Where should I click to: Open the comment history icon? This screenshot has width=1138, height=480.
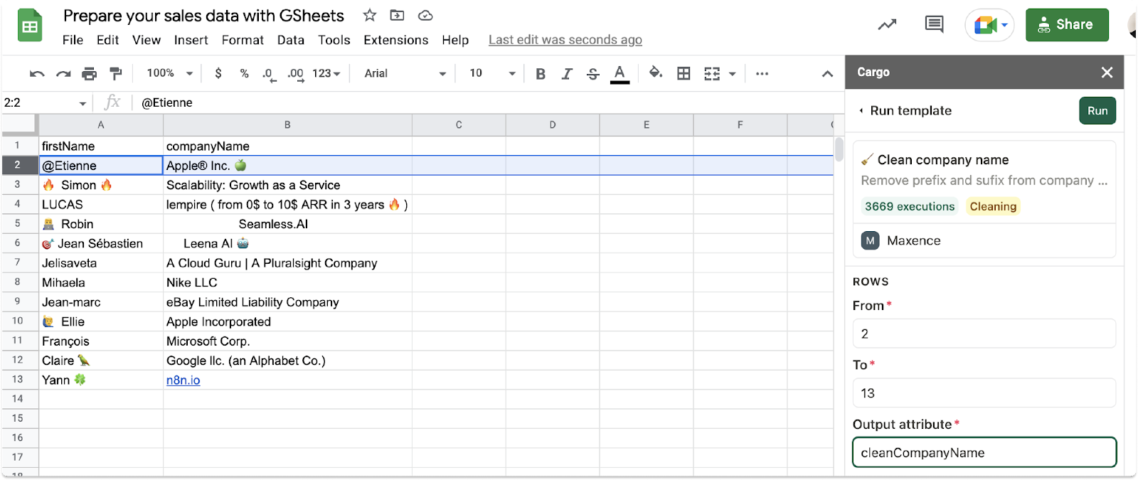(934, 25)
